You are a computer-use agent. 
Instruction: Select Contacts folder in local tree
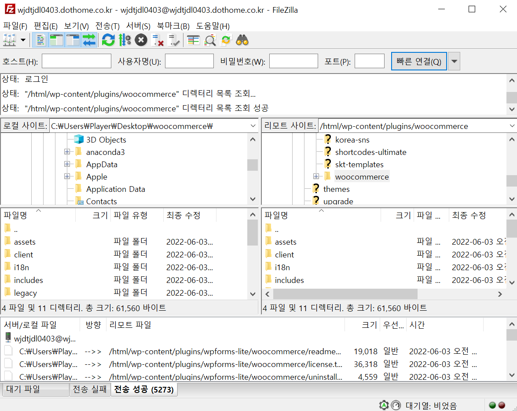[x=101, y=201]
